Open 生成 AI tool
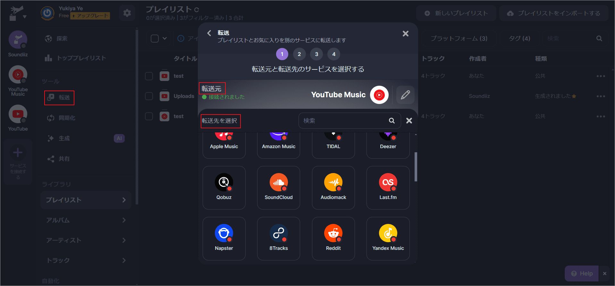This screenshot has height=286, width=615. (86, 138)
